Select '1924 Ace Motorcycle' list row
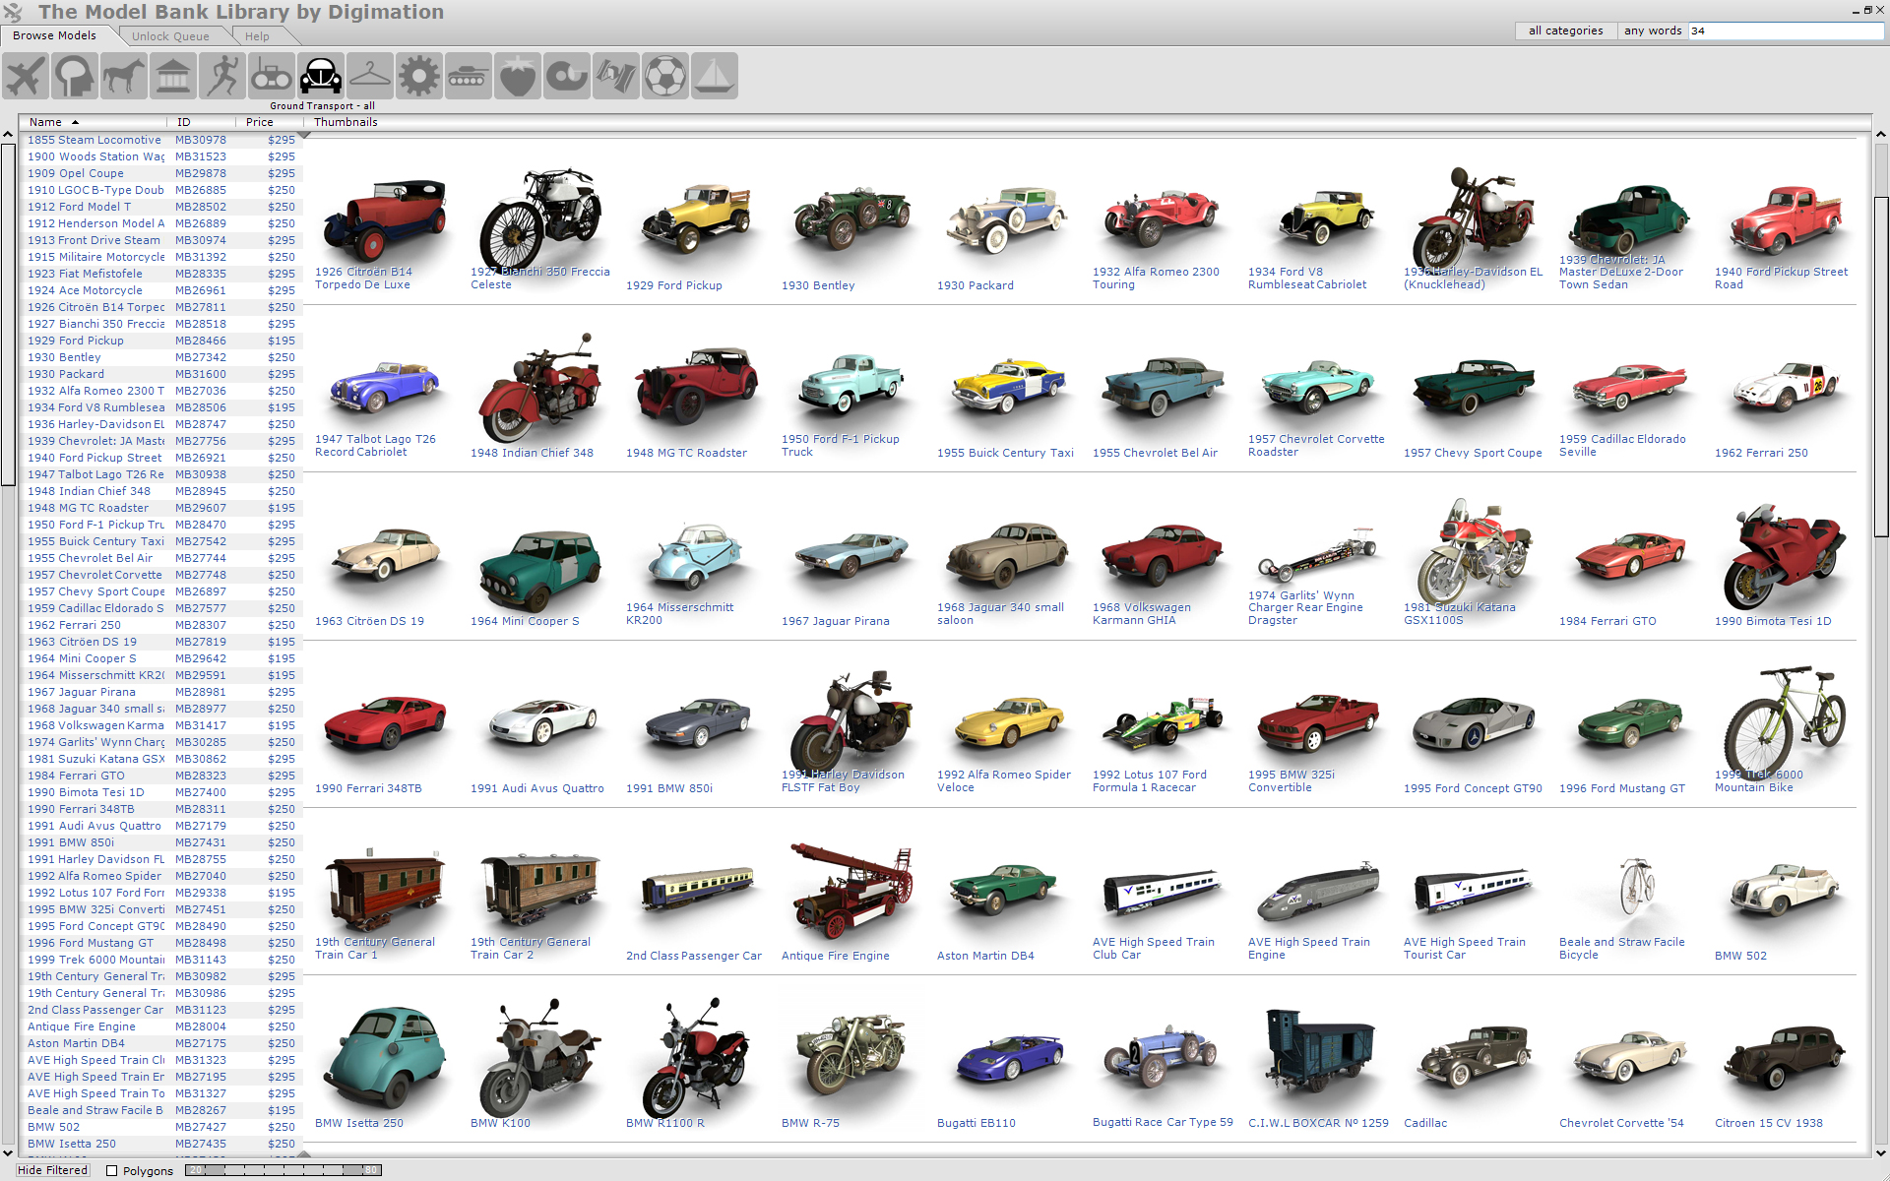This screenshot has height=1181, width=1890. (160, 290)
